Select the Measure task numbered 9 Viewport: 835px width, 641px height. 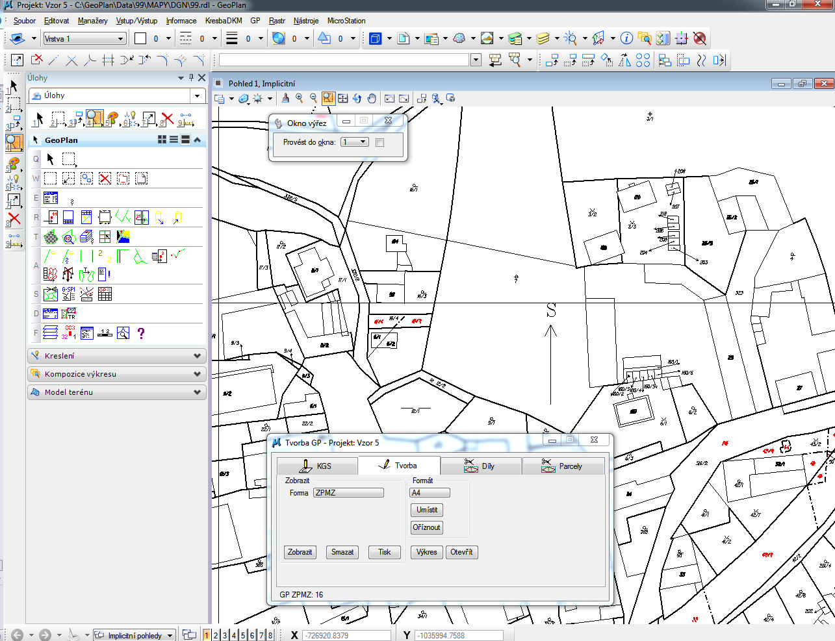click(186, 119)
